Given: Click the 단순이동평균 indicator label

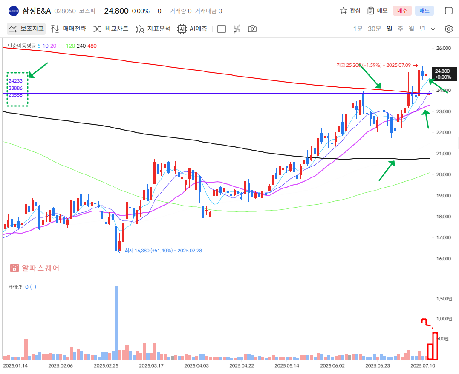Looking at the screenshot, I should point(21,46).
